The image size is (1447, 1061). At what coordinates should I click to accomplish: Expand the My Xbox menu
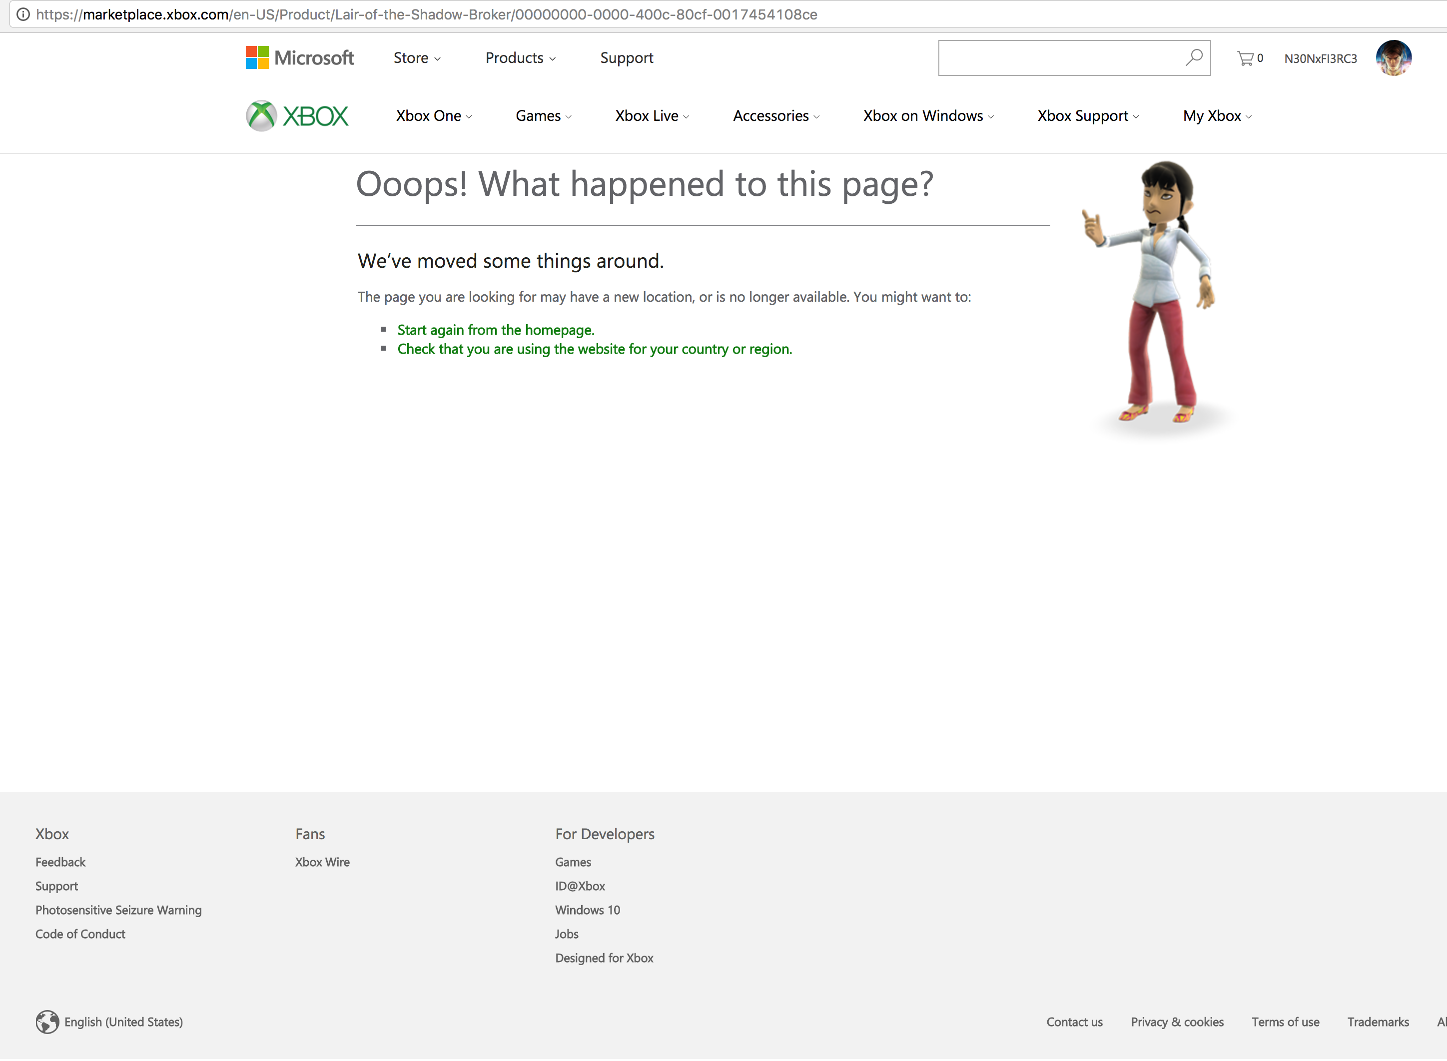(1217, 116)
